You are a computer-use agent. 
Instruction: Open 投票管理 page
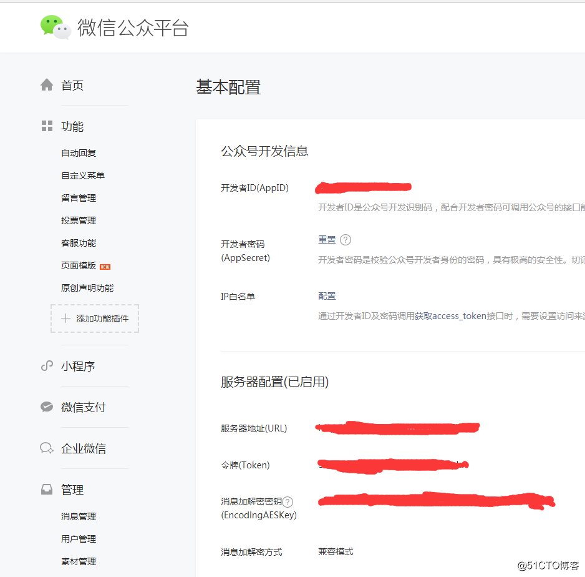click(x=79, y=220)
